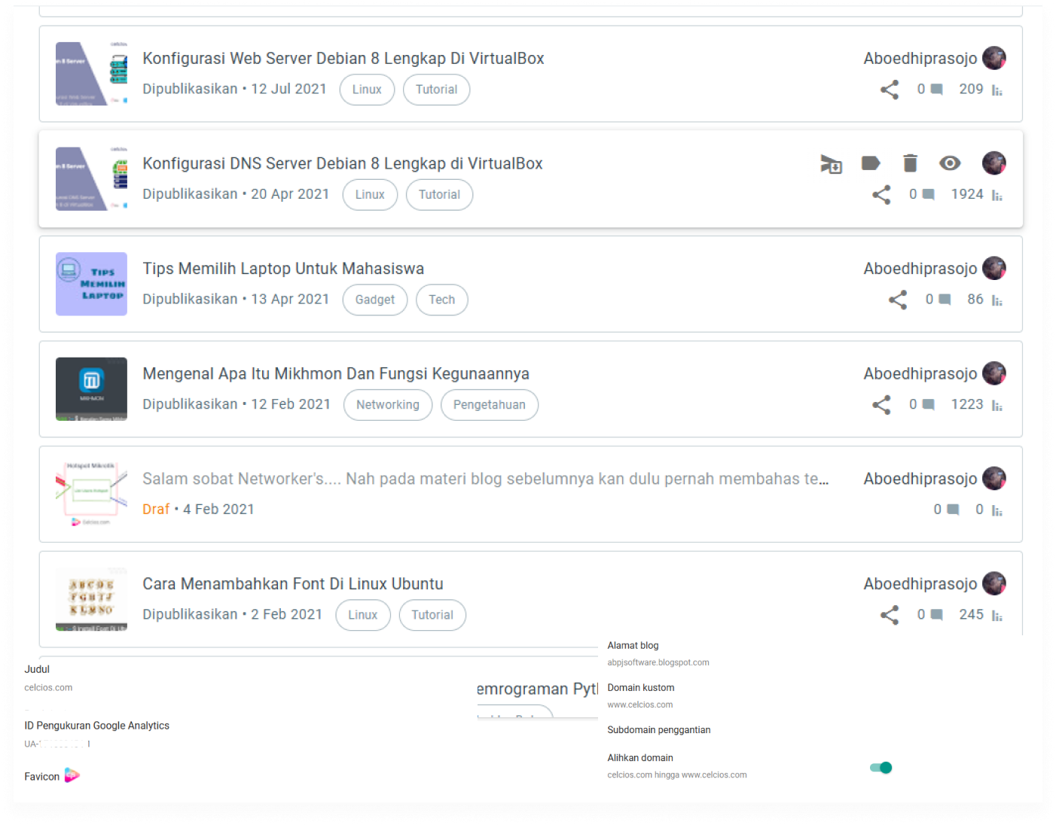Click the Networking label on Mikhmon post
This screenshot has height=825, width=1056.
click(387, 405)
